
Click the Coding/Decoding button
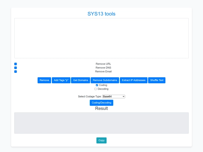101,103
